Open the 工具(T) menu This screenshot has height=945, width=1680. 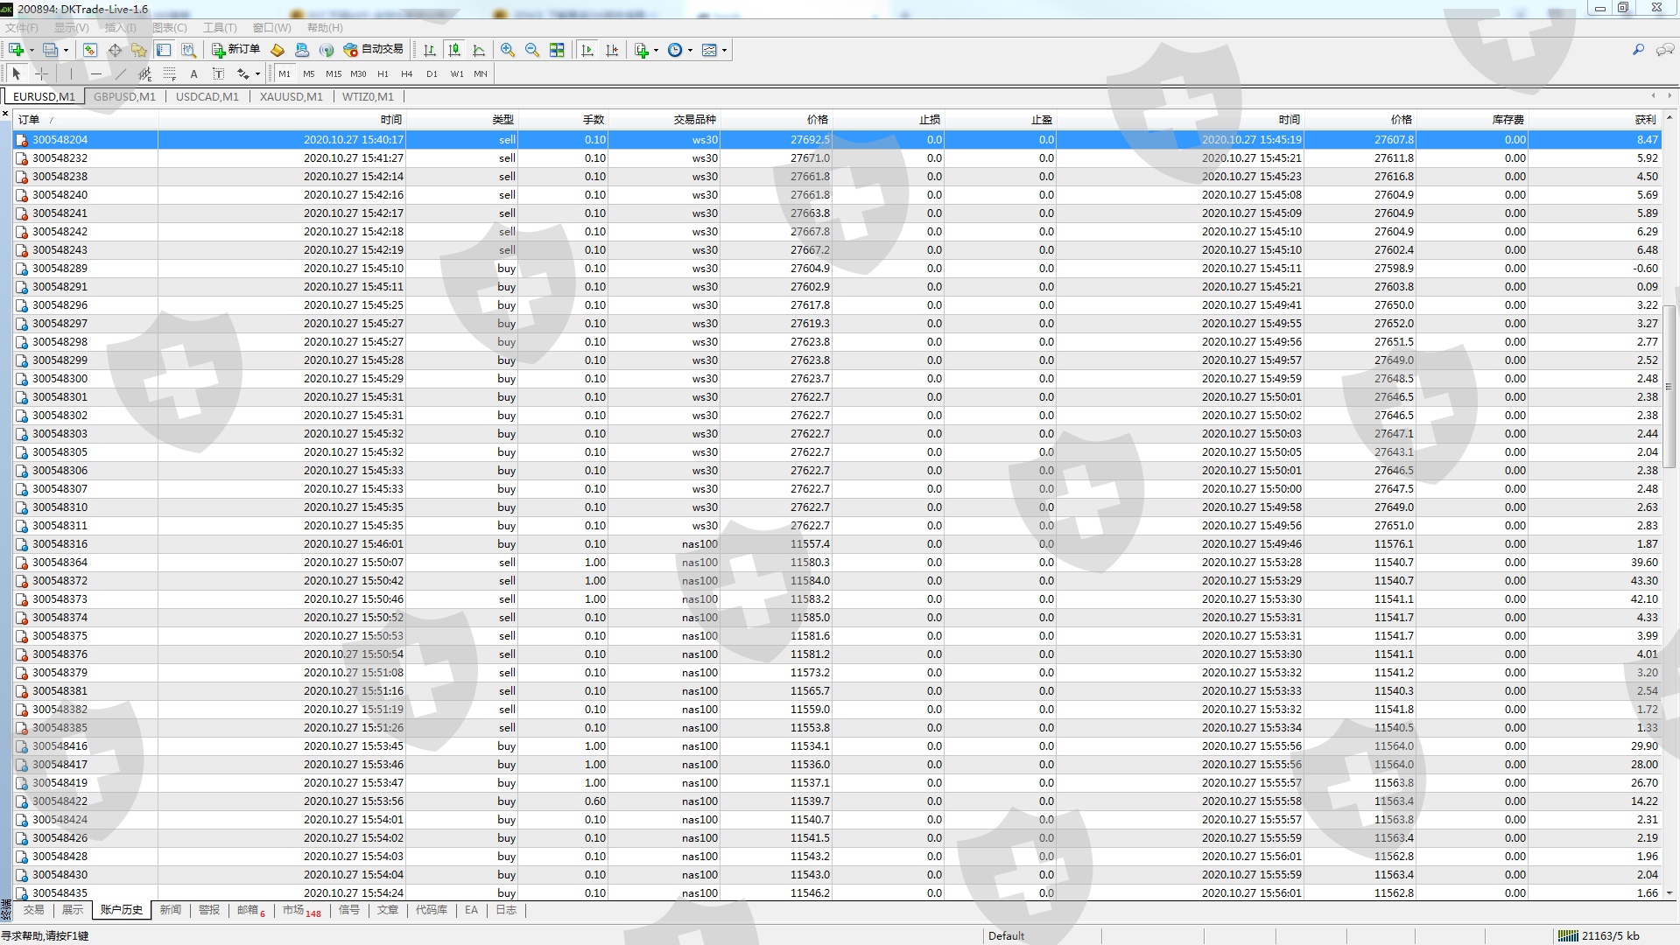tap(220, 28)
